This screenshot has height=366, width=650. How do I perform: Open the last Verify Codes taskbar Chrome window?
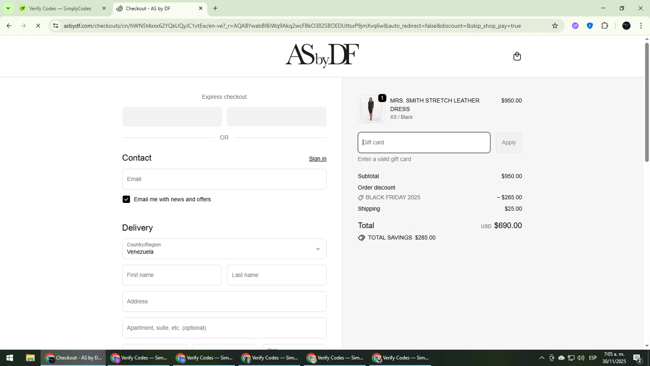[x=401, y=358]
